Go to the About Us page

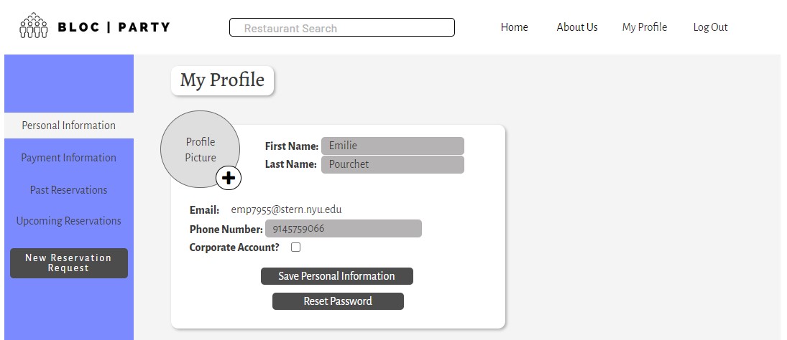pos(576,27)
